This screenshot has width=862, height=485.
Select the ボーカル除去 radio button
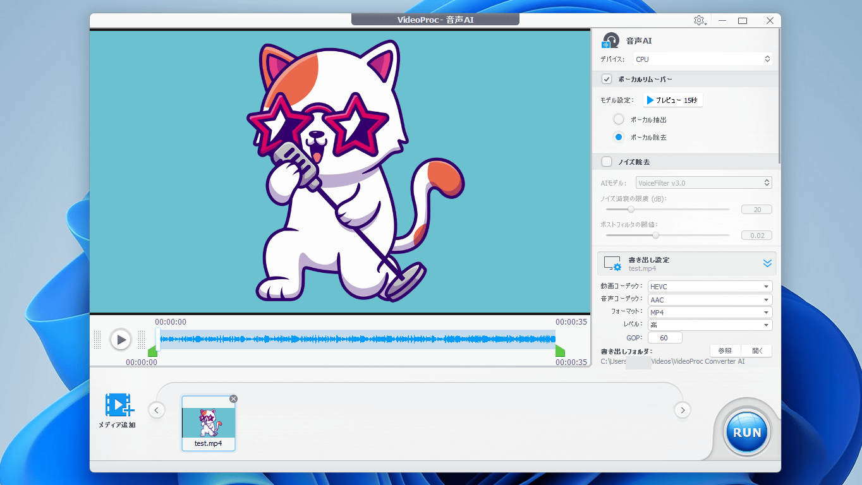[x=619, y=137]
